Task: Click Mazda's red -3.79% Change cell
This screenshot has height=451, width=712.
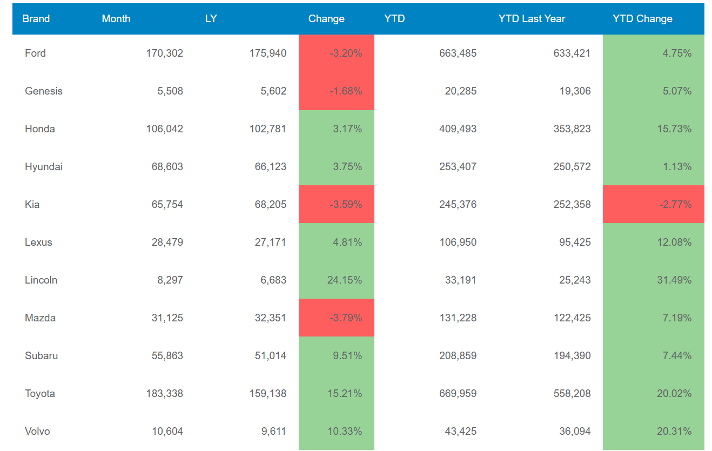Action: coord(337,318)
